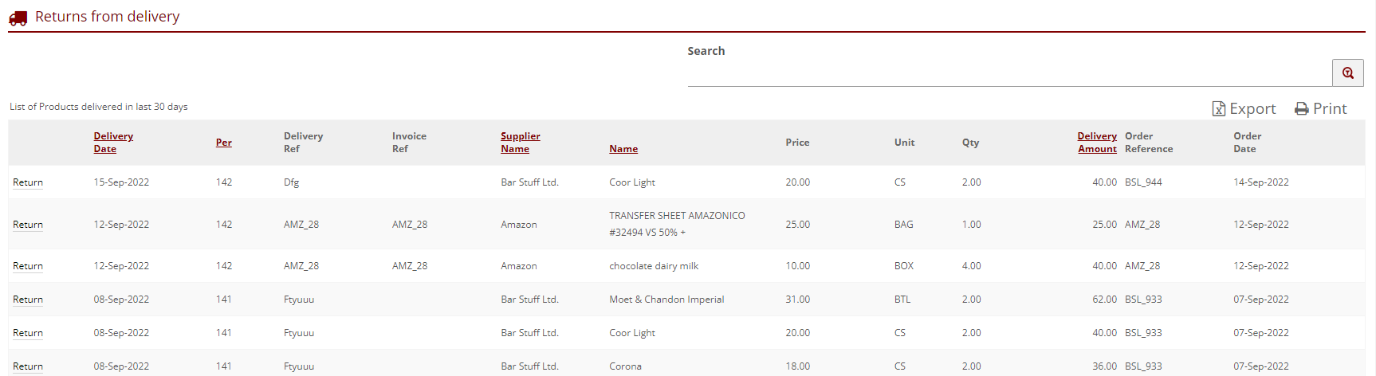The height and width of the screenshot is (376, 1376).
Task: Return the chocolate dairy milk row
Action: 28,266
